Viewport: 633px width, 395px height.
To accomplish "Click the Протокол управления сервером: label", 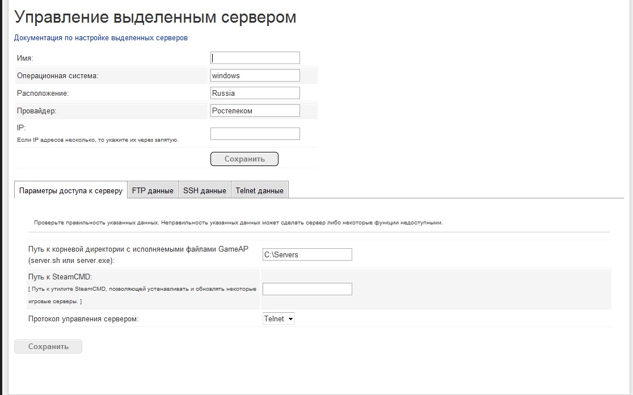I will pyautogui.click(x=83, y=319).
